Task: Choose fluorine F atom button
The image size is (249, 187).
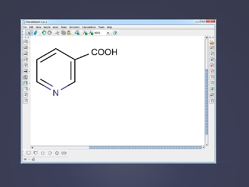Action: (212, 78)
